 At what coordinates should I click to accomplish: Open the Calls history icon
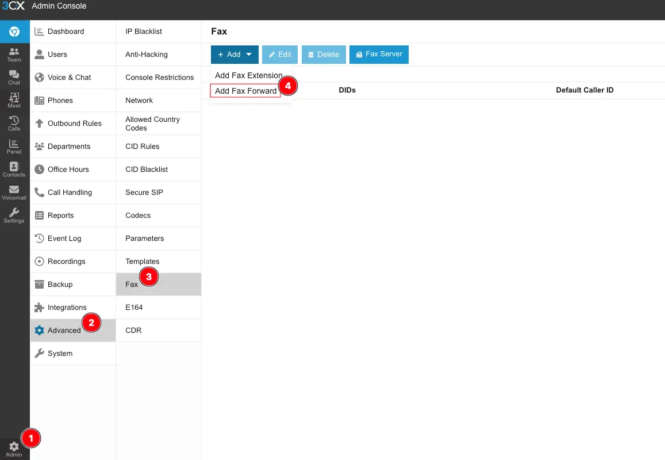pos(14,124)
